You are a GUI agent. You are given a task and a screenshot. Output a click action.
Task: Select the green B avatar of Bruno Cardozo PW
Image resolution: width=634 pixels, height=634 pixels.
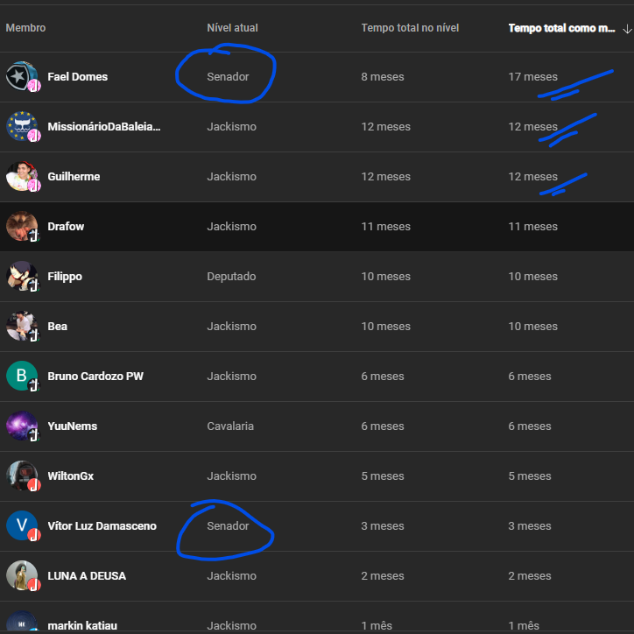click(x=22, y=376)
